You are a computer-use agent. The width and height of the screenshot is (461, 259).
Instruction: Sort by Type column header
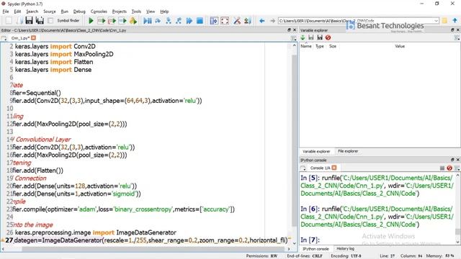pyautogui.click(x=320, y=46)
